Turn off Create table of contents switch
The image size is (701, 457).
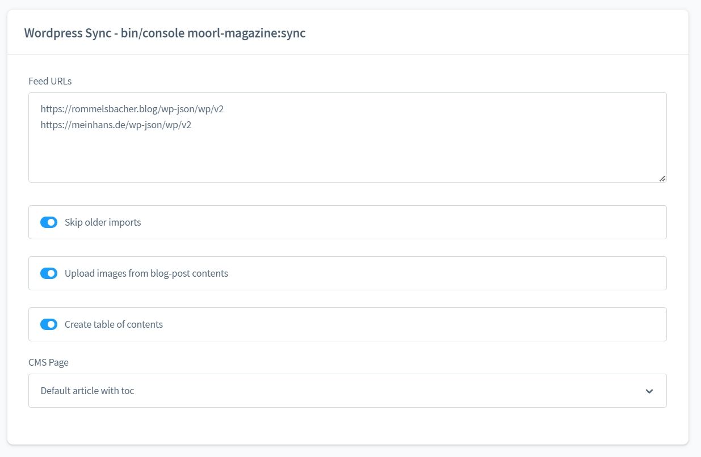coord(49,324)
